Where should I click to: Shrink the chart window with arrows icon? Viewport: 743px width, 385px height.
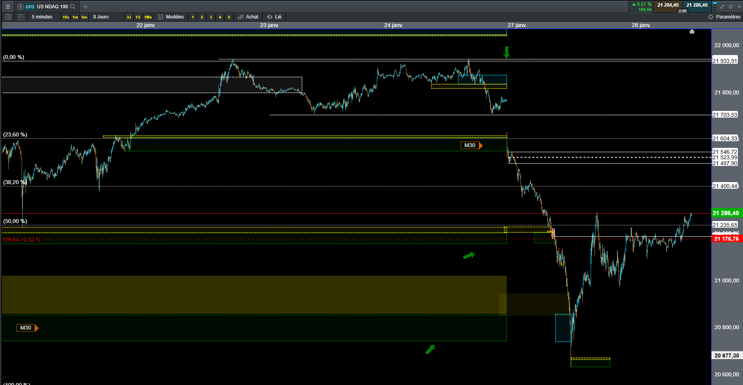pyautogui.click(x=722, y=7)
